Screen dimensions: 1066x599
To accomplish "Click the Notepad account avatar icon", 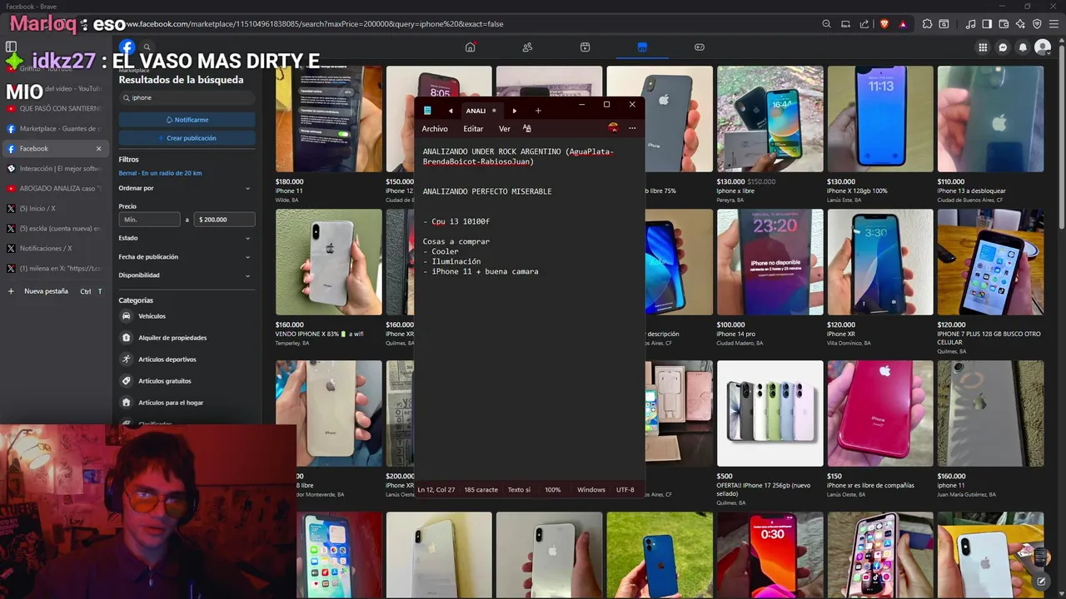I will pyautogui.click(x=613, y=128).
